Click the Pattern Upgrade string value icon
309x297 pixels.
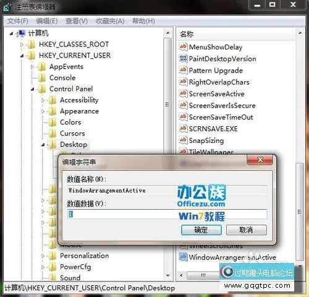(x=183, y=70)
